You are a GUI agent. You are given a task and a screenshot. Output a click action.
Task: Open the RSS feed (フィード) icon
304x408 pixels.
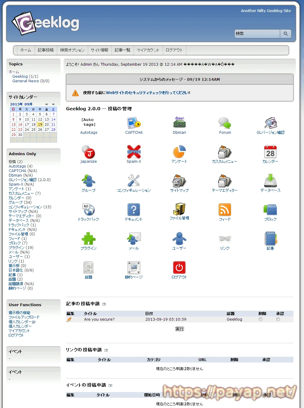point(225,210)
